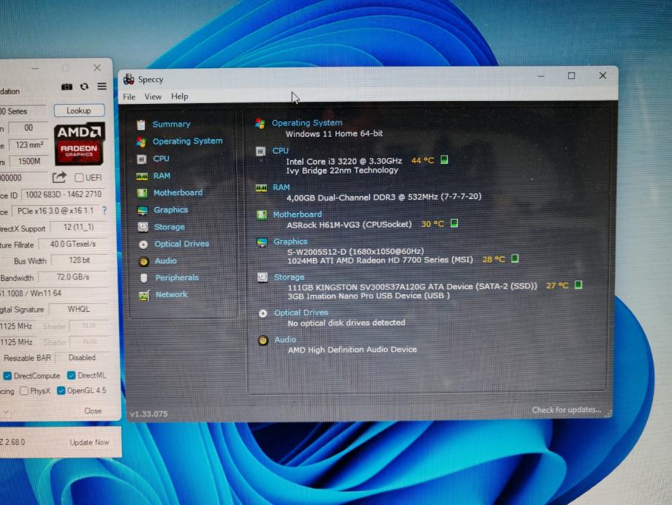Click the CPU temperature indicator icon at 44 °C
This screenshot has height=505, width=672.
[x=445, y=160]
